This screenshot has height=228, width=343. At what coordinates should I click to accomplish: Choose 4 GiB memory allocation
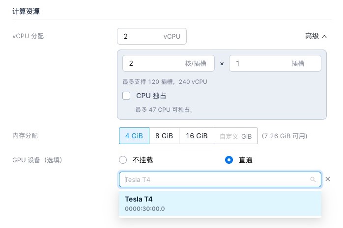134,136
